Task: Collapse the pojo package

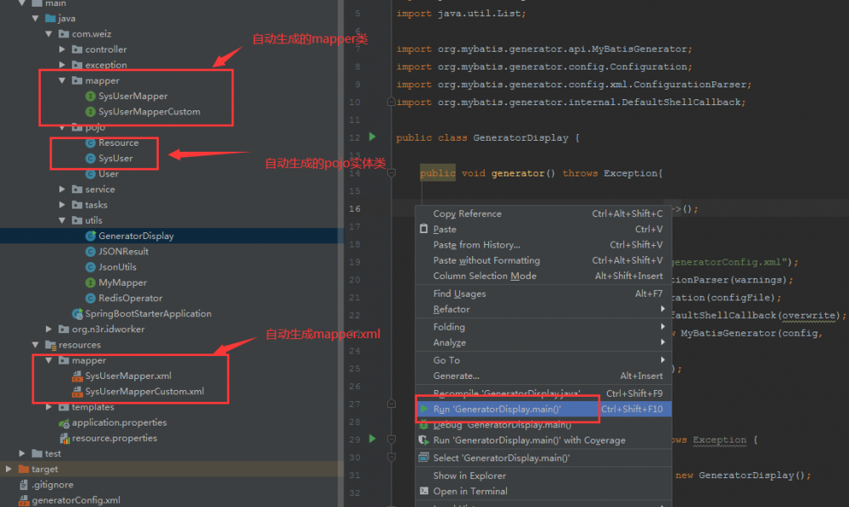Action: point(62,127)
